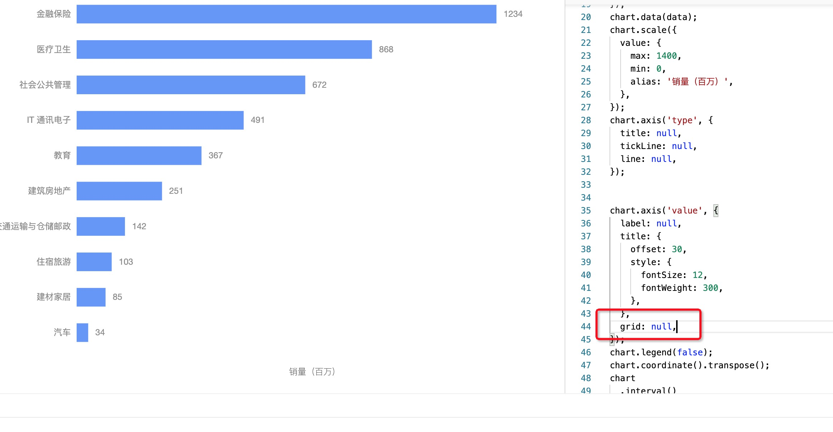Click the 销量（百万）axis title
The height and width of the screenshot is (432, 833).
[x=312, y=371]
